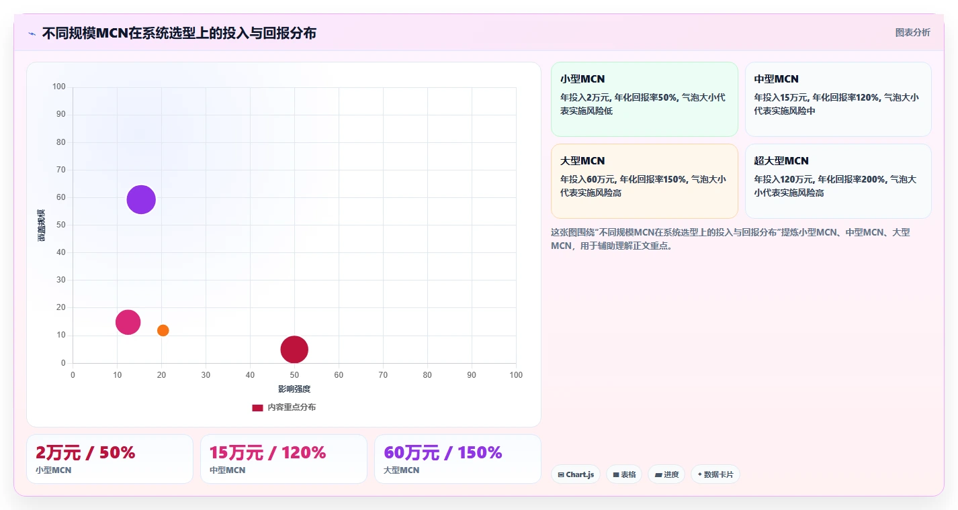Click the chart title text 不同规模MCN在系统选型上的投入与回报分布
Image resolution: width=958 pixels, height=510 pixels.
coord(179,33)
